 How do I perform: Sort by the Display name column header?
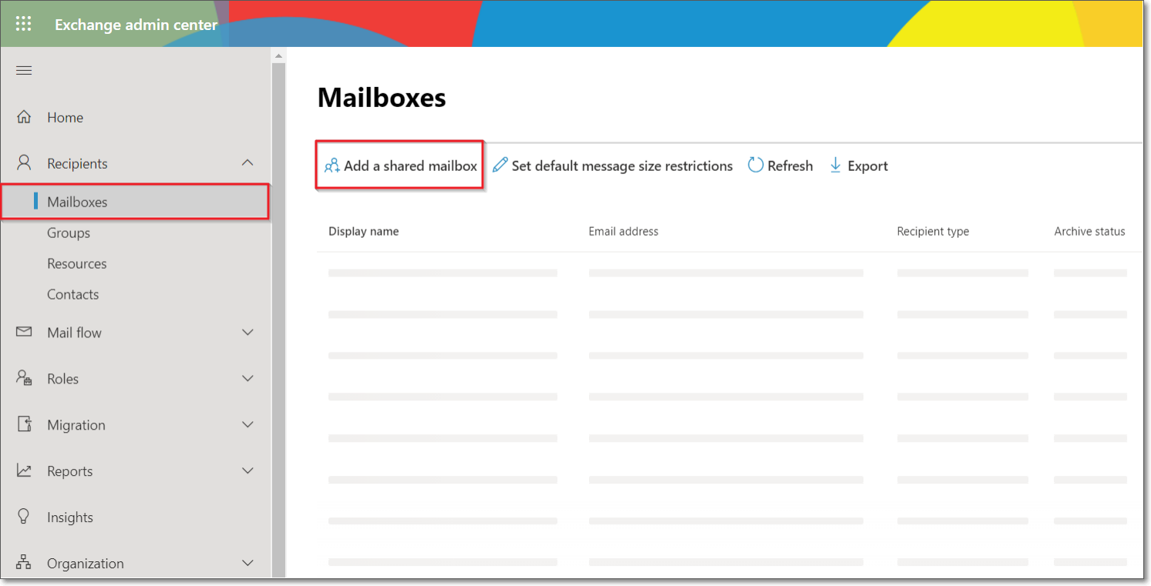click(363, 231)
